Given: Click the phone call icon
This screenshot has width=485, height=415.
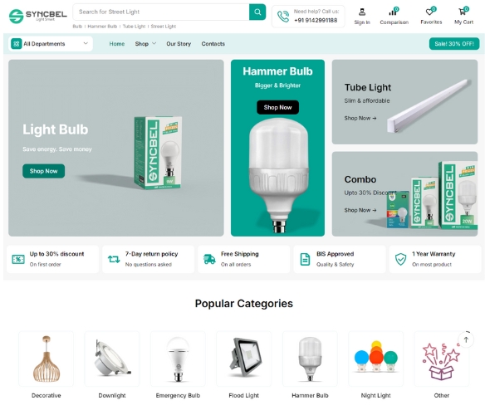Looking at the screenshot, I should 282,17.
